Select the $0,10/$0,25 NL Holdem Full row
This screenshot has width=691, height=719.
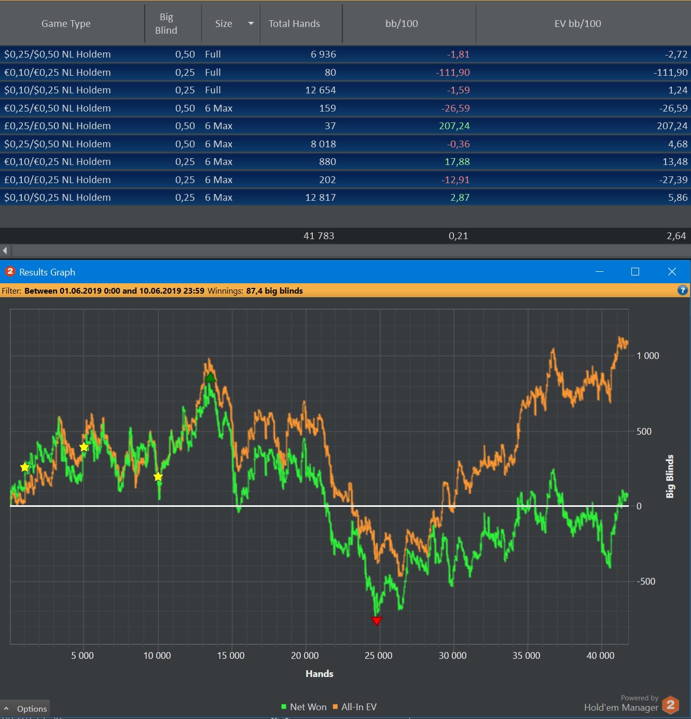point(345,90)
